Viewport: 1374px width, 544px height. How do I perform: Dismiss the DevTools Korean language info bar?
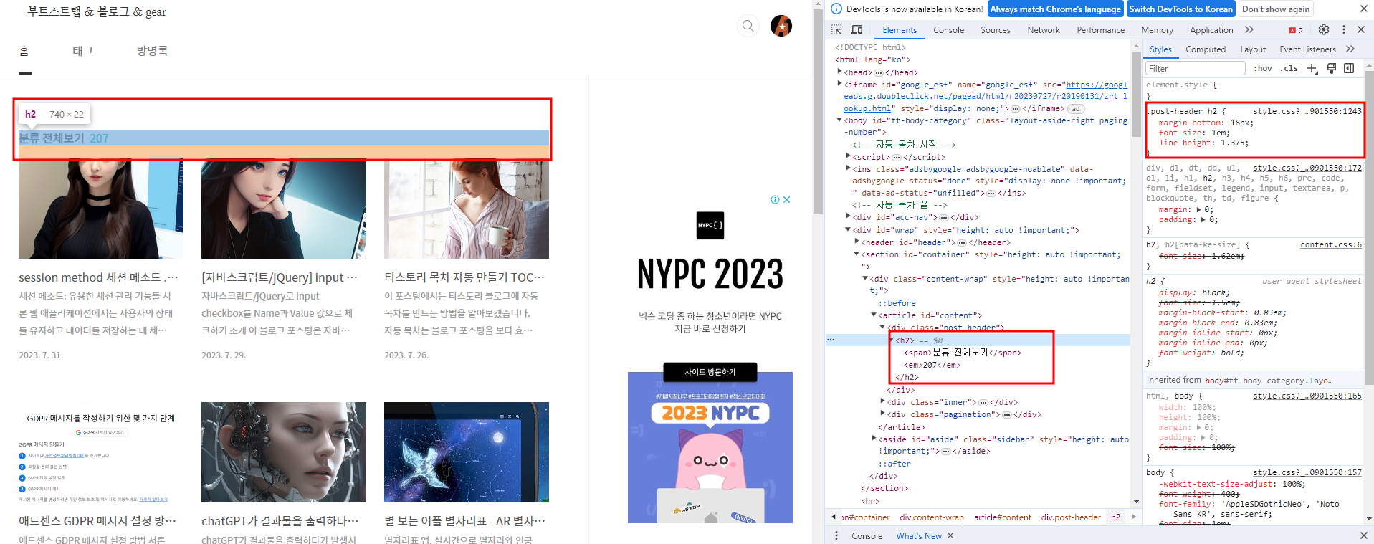[x=1363, y=9]
